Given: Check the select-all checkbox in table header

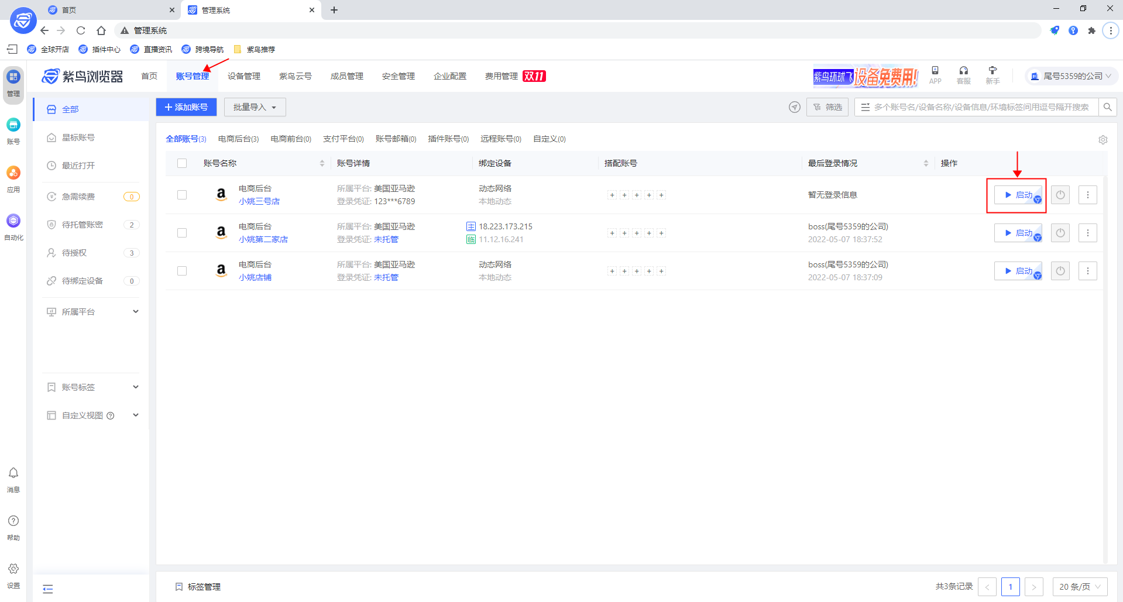Looking at the screenshot, I should 182,163.
